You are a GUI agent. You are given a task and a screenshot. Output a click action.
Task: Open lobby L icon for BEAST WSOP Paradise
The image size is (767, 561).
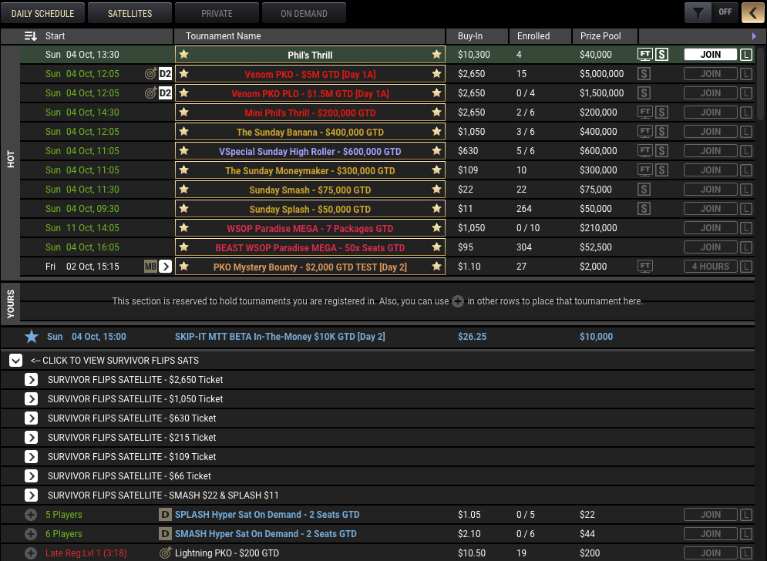[x=746, y=247]
